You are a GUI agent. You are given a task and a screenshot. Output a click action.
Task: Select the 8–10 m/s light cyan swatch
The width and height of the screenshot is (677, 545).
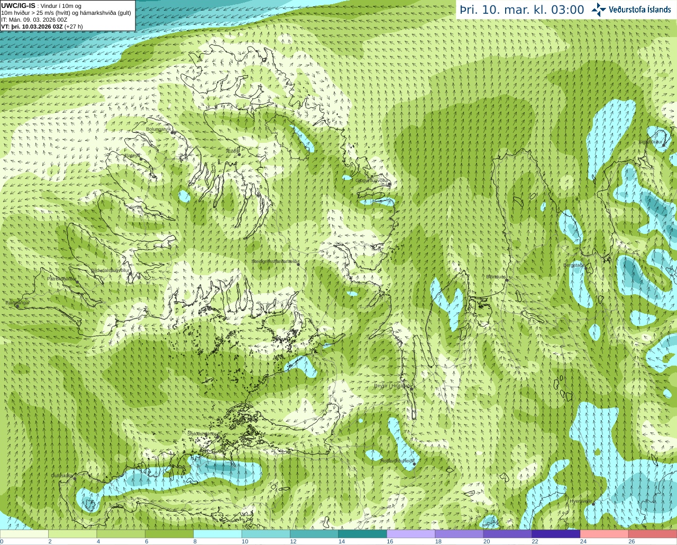[218, 534]
